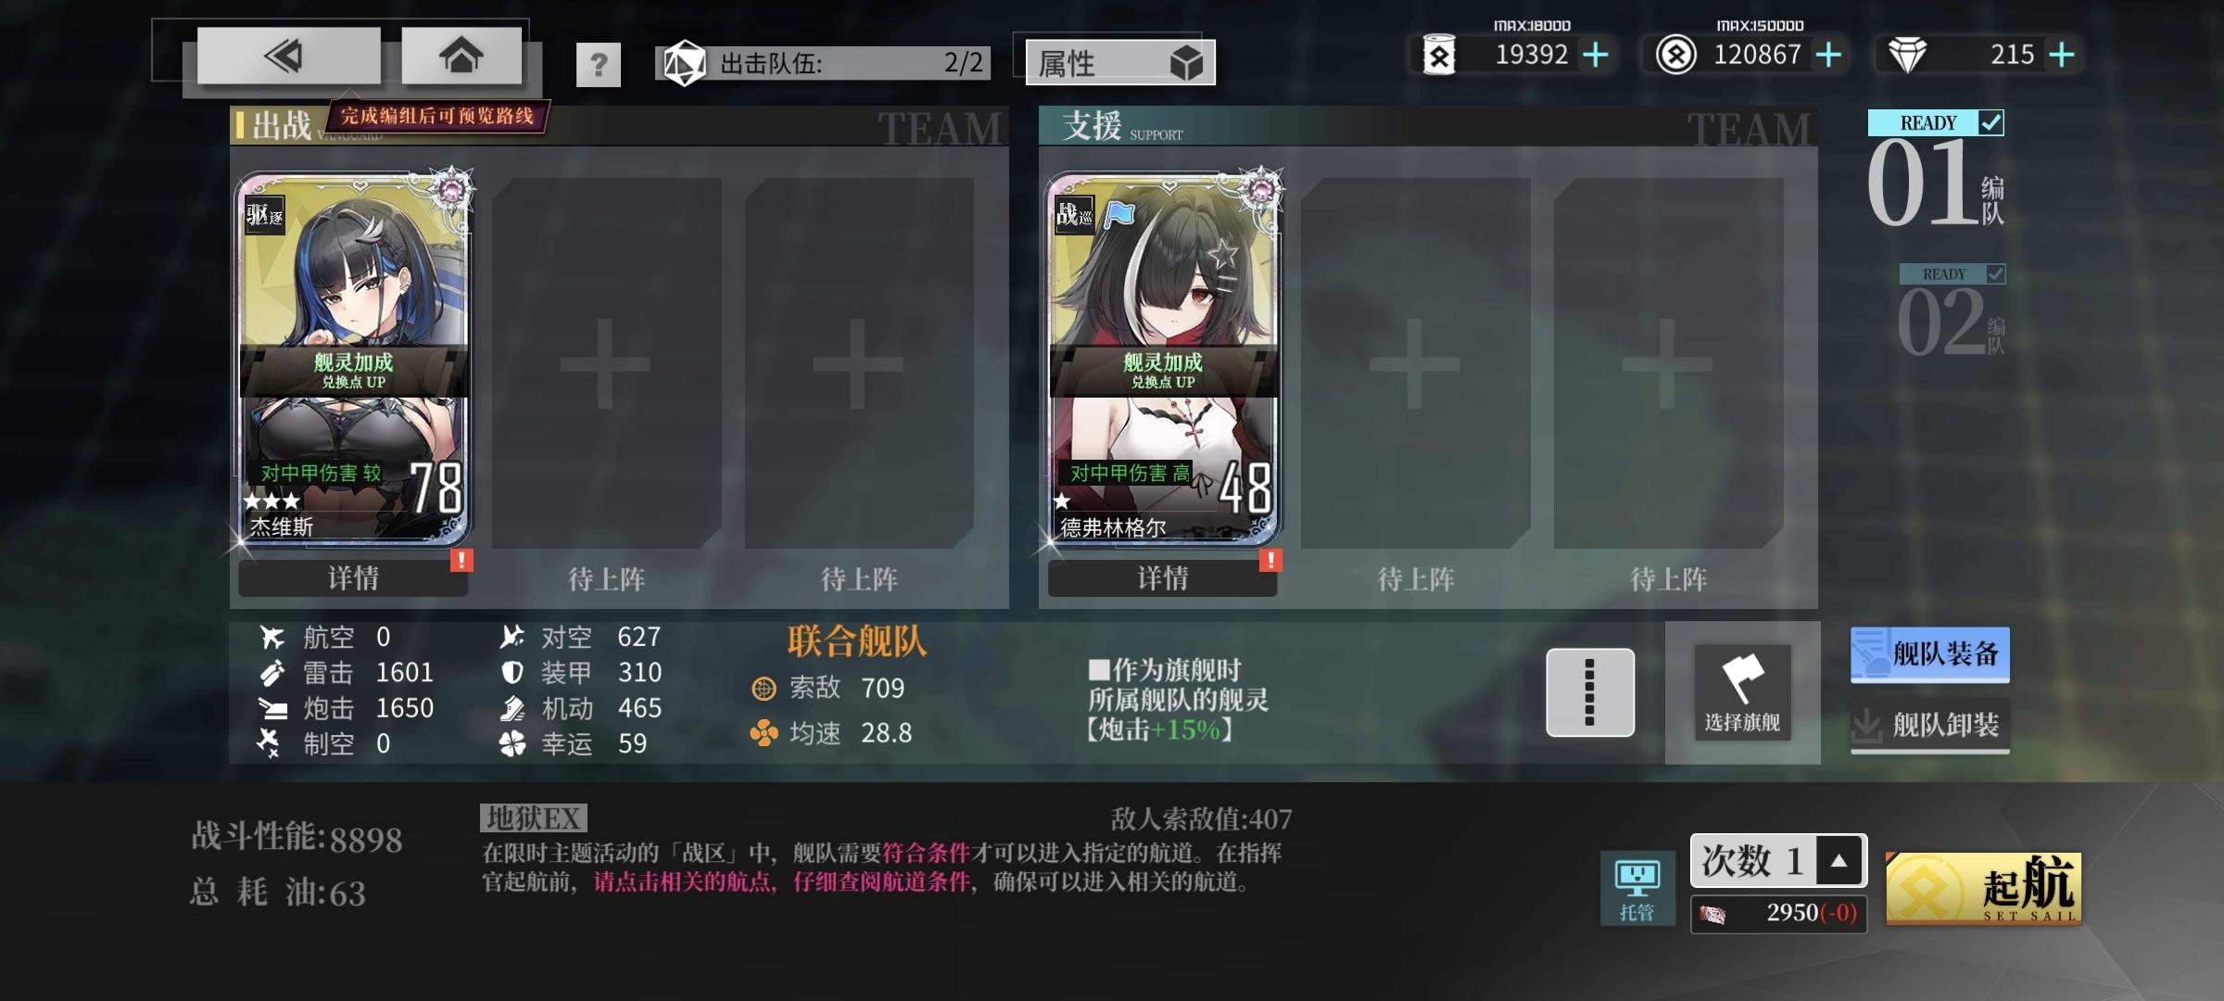
Task: Go back with the double-arrow button
Action: pos(288,57)
